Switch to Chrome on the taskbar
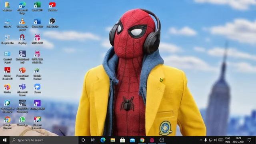 pos(142,140)
